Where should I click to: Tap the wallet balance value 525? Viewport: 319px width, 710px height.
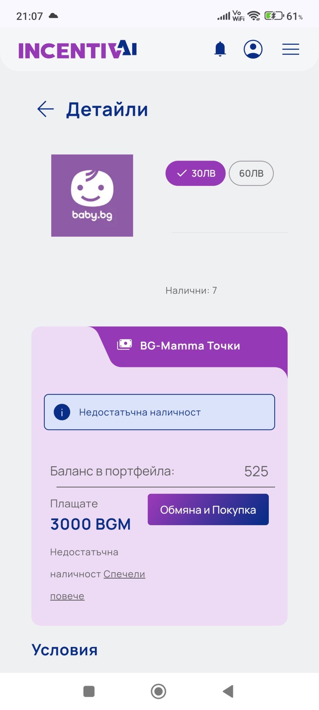(x=256, y=471)
